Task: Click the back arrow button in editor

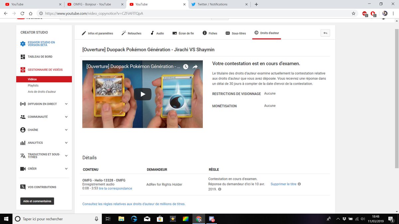Action: (325, 33)
